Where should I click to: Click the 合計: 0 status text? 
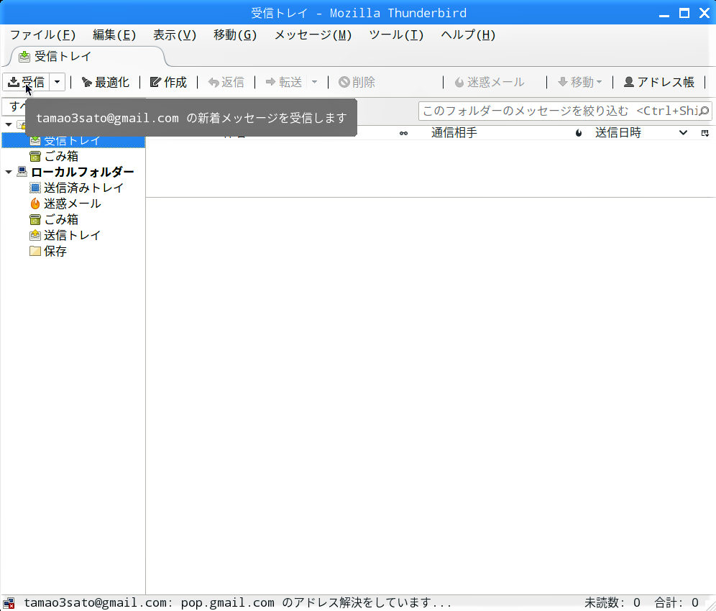pyautogui.click(x=676, y=603)
